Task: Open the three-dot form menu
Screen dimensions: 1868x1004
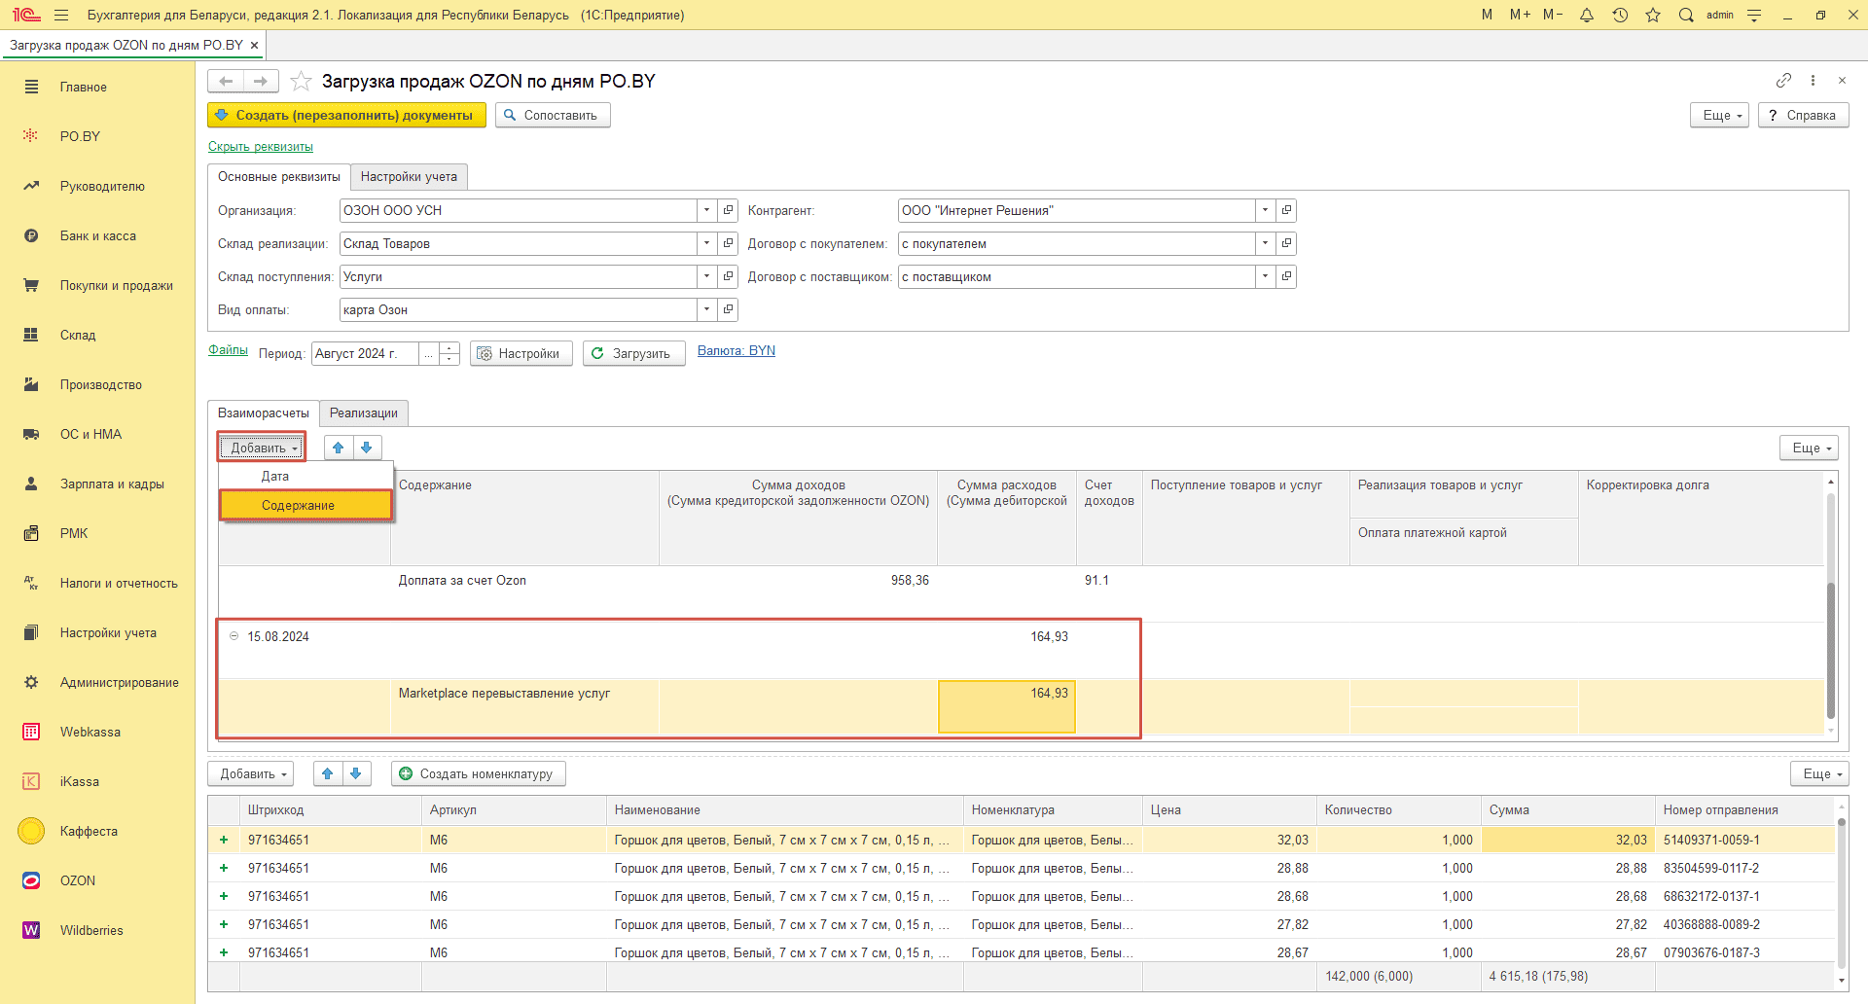Action: [1813, 80]
